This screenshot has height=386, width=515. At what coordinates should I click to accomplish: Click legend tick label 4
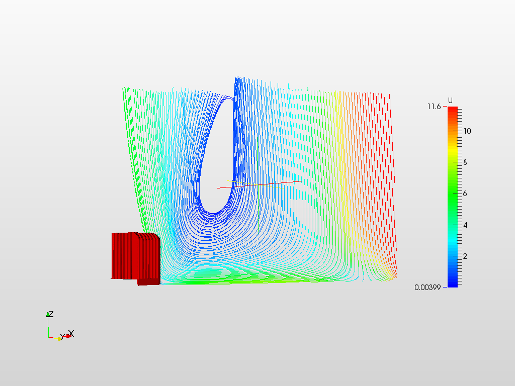pos(465,225)
